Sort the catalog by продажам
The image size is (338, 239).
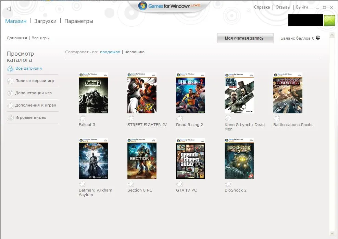tap(110, 52)
